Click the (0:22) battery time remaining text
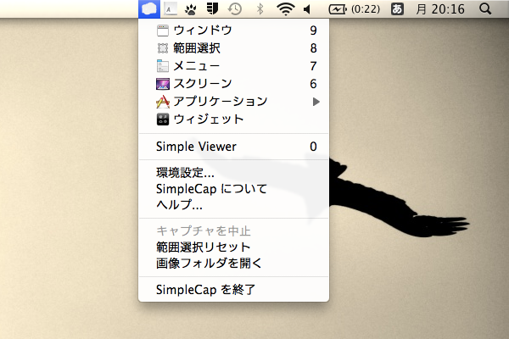This screenshot has height=339, width=509. [366, 9]
